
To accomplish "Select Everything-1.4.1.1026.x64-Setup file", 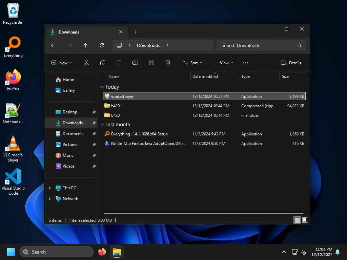I will pyautogui.click(x=204, y=134).
